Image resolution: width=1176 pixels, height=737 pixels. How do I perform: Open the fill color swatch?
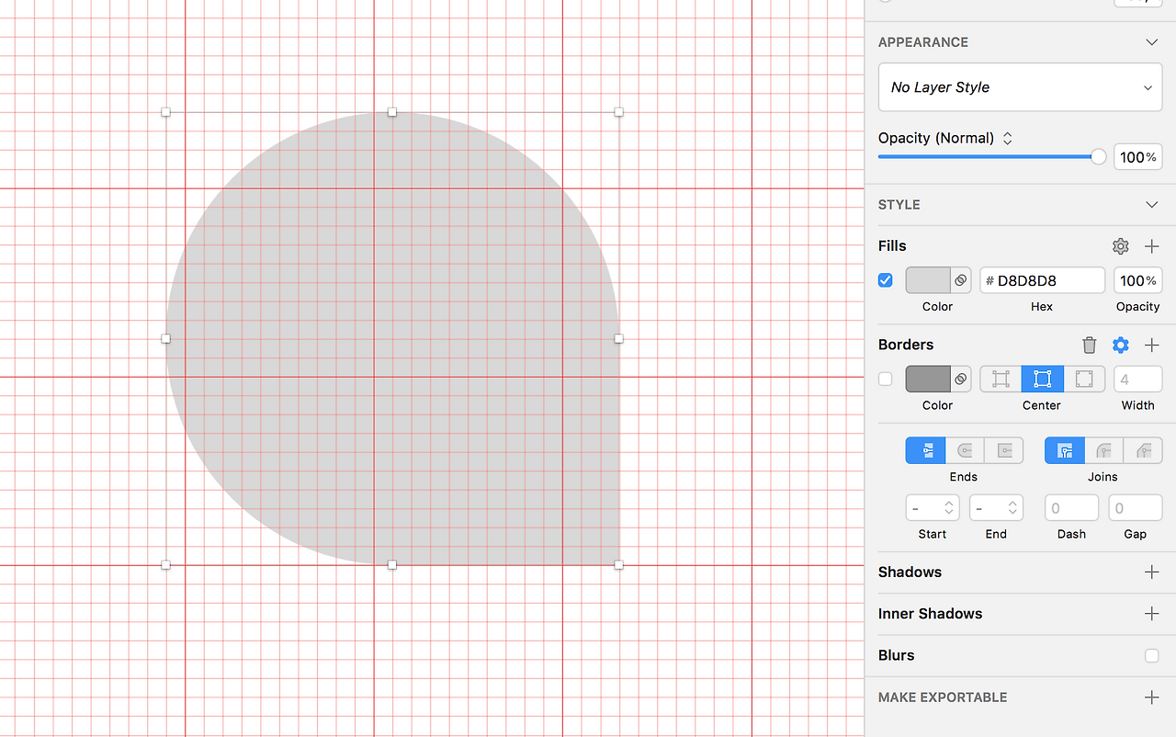click(928, 280)
